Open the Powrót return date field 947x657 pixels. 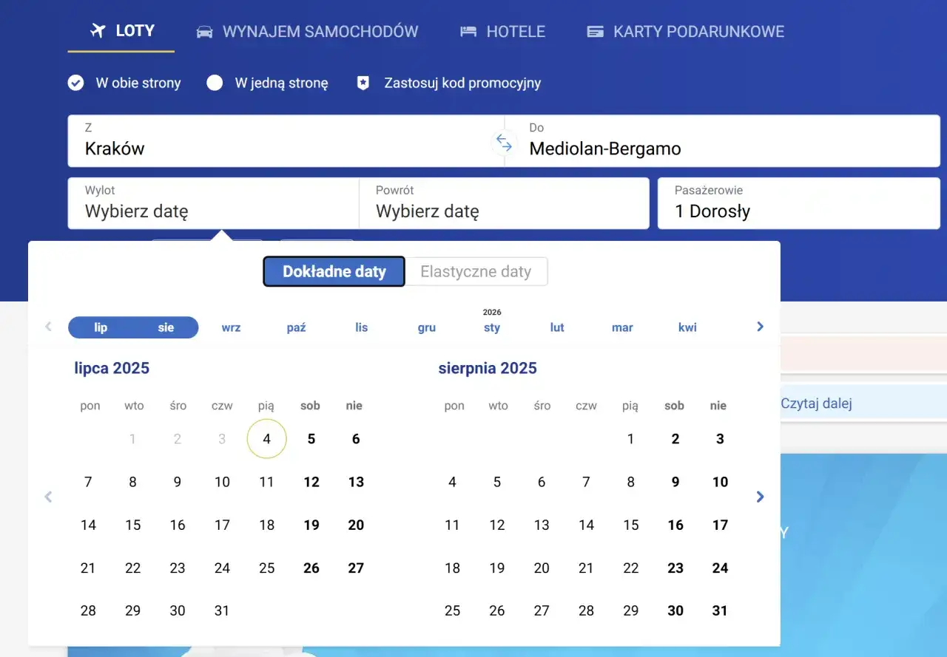click(x=503, y=203)
